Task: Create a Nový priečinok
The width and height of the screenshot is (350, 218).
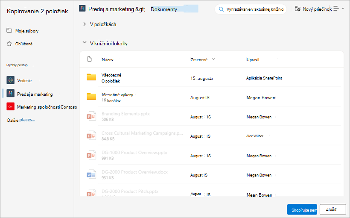Action: click(x=313, y=9)
